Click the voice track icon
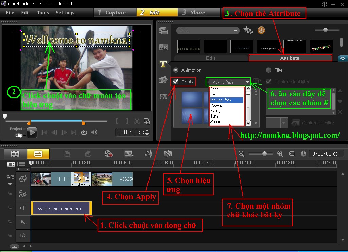The width and height of the screenshot is (348, 252). [x=23, y=222]
